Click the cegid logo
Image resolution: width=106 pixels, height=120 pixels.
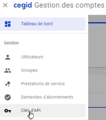click(23, 5)
